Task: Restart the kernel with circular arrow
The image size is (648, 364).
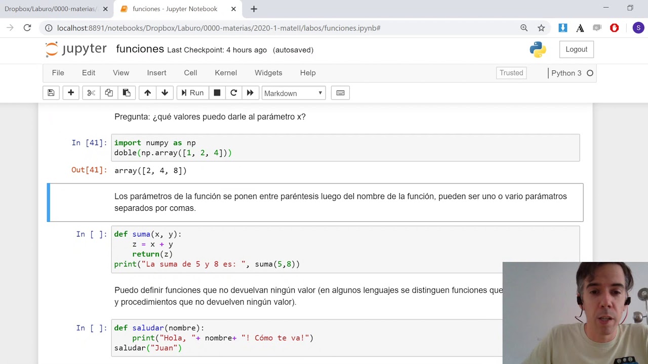Action: 233,93
